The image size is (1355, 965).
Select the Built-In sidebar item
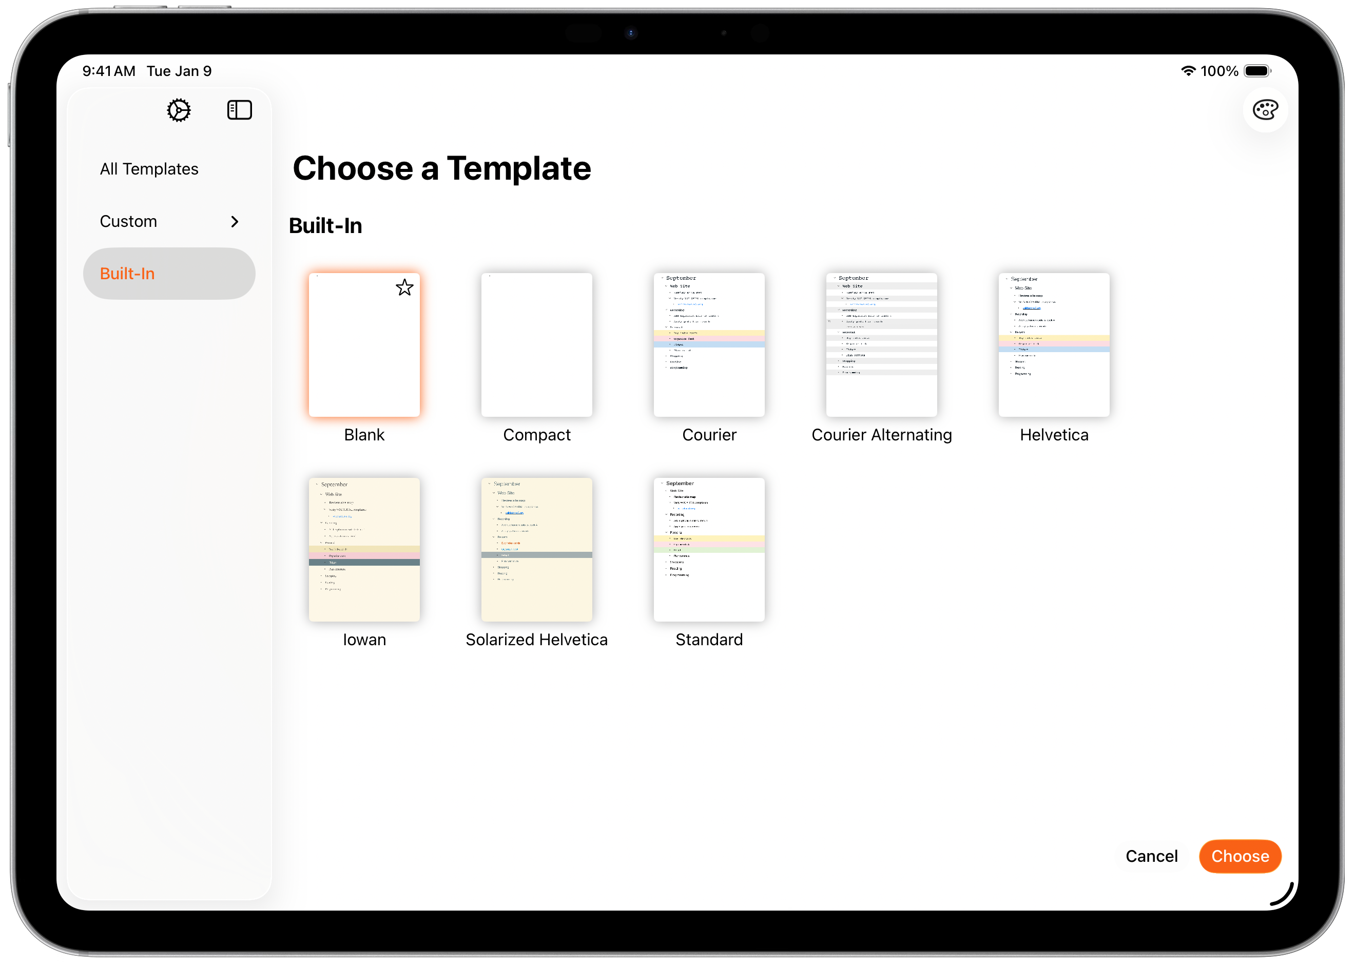pyautogui.click(x=169, y=274)
